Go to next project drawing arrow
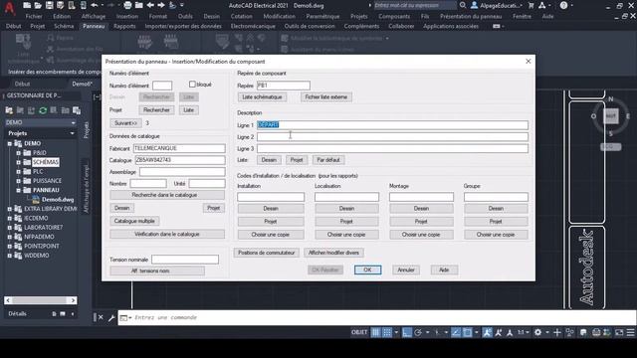This screenshot has height=358, width=637. point(161,5)
